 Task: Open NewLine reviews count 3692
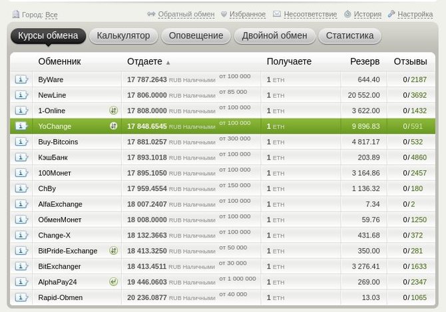pos(419,95)
